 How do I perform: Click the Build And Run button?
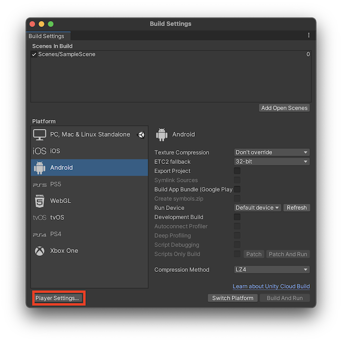tap(285, 298)
